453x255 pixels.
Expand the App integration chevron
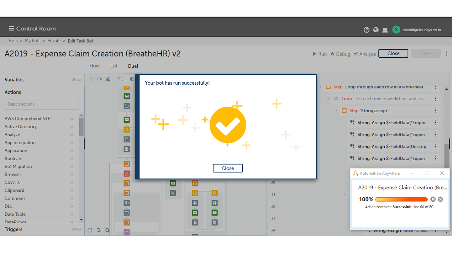click(72, 143)
